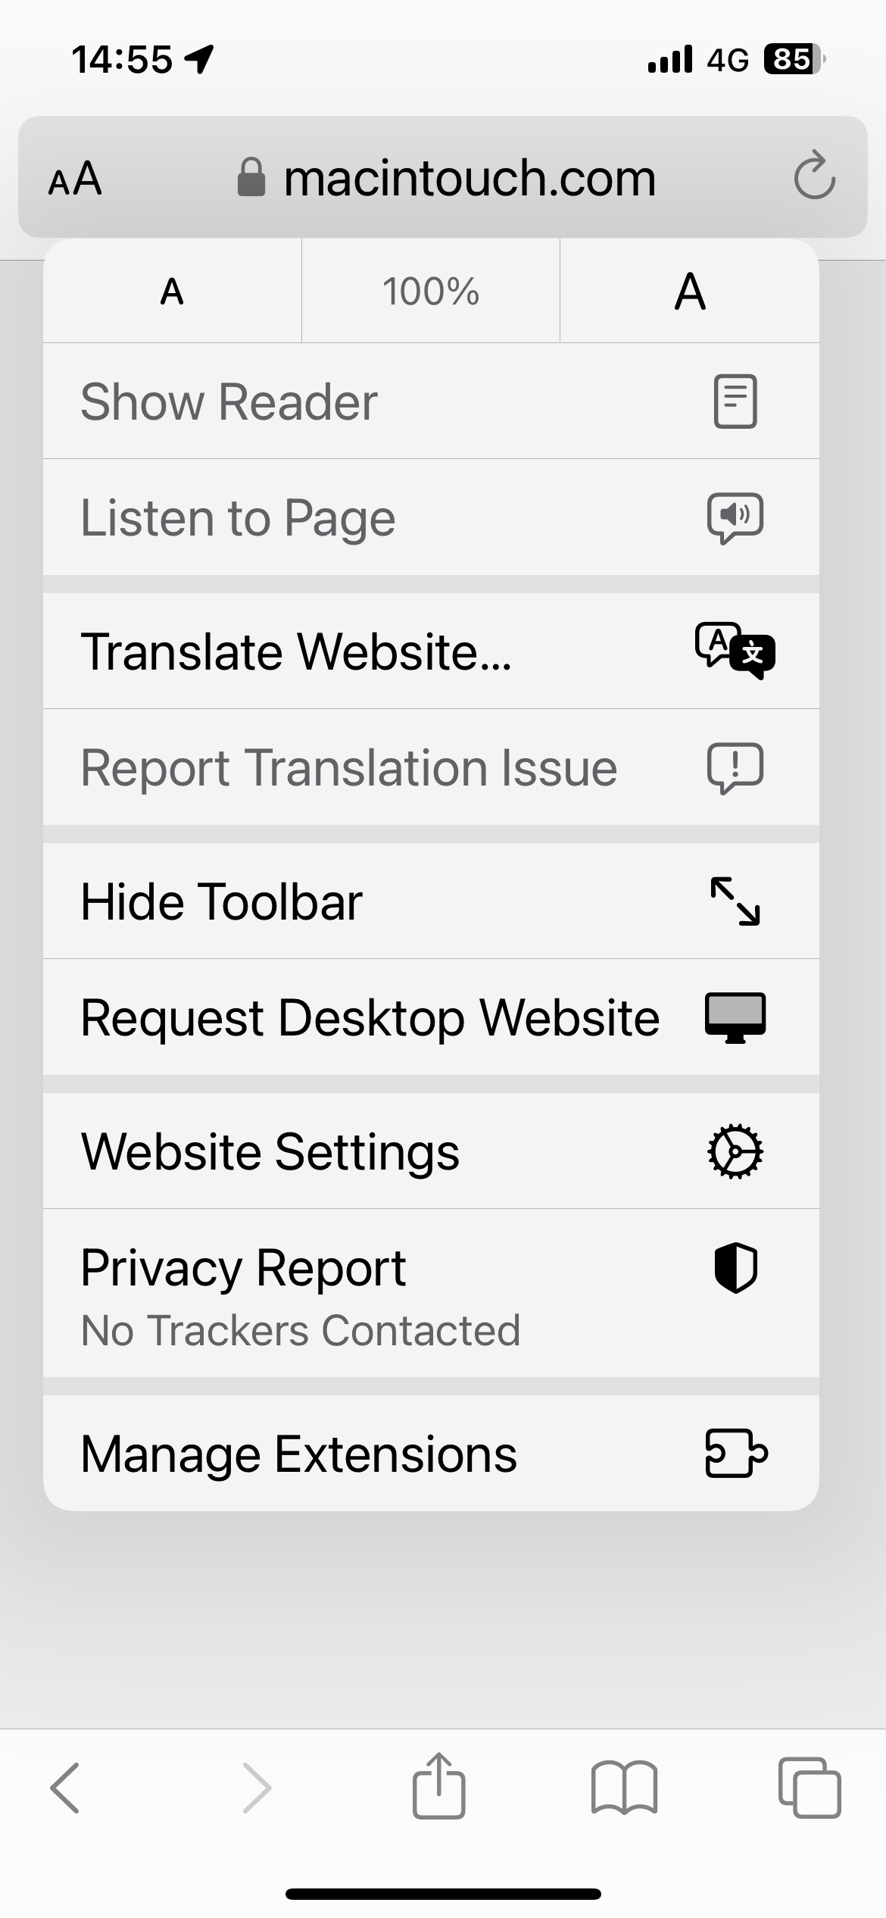
Task: Tap the Hide Toolbar arrows icon
Action: [735, 901]
